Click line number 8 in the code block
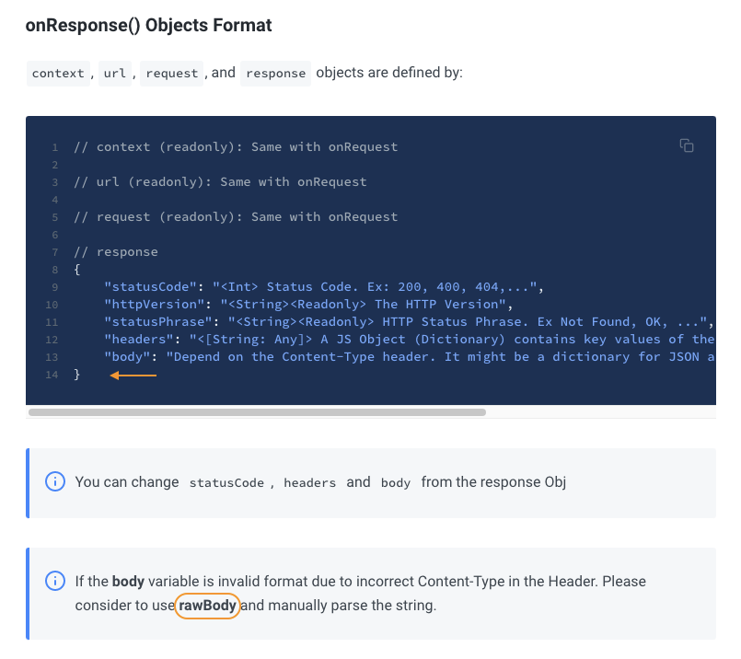 tap(54, 269)
